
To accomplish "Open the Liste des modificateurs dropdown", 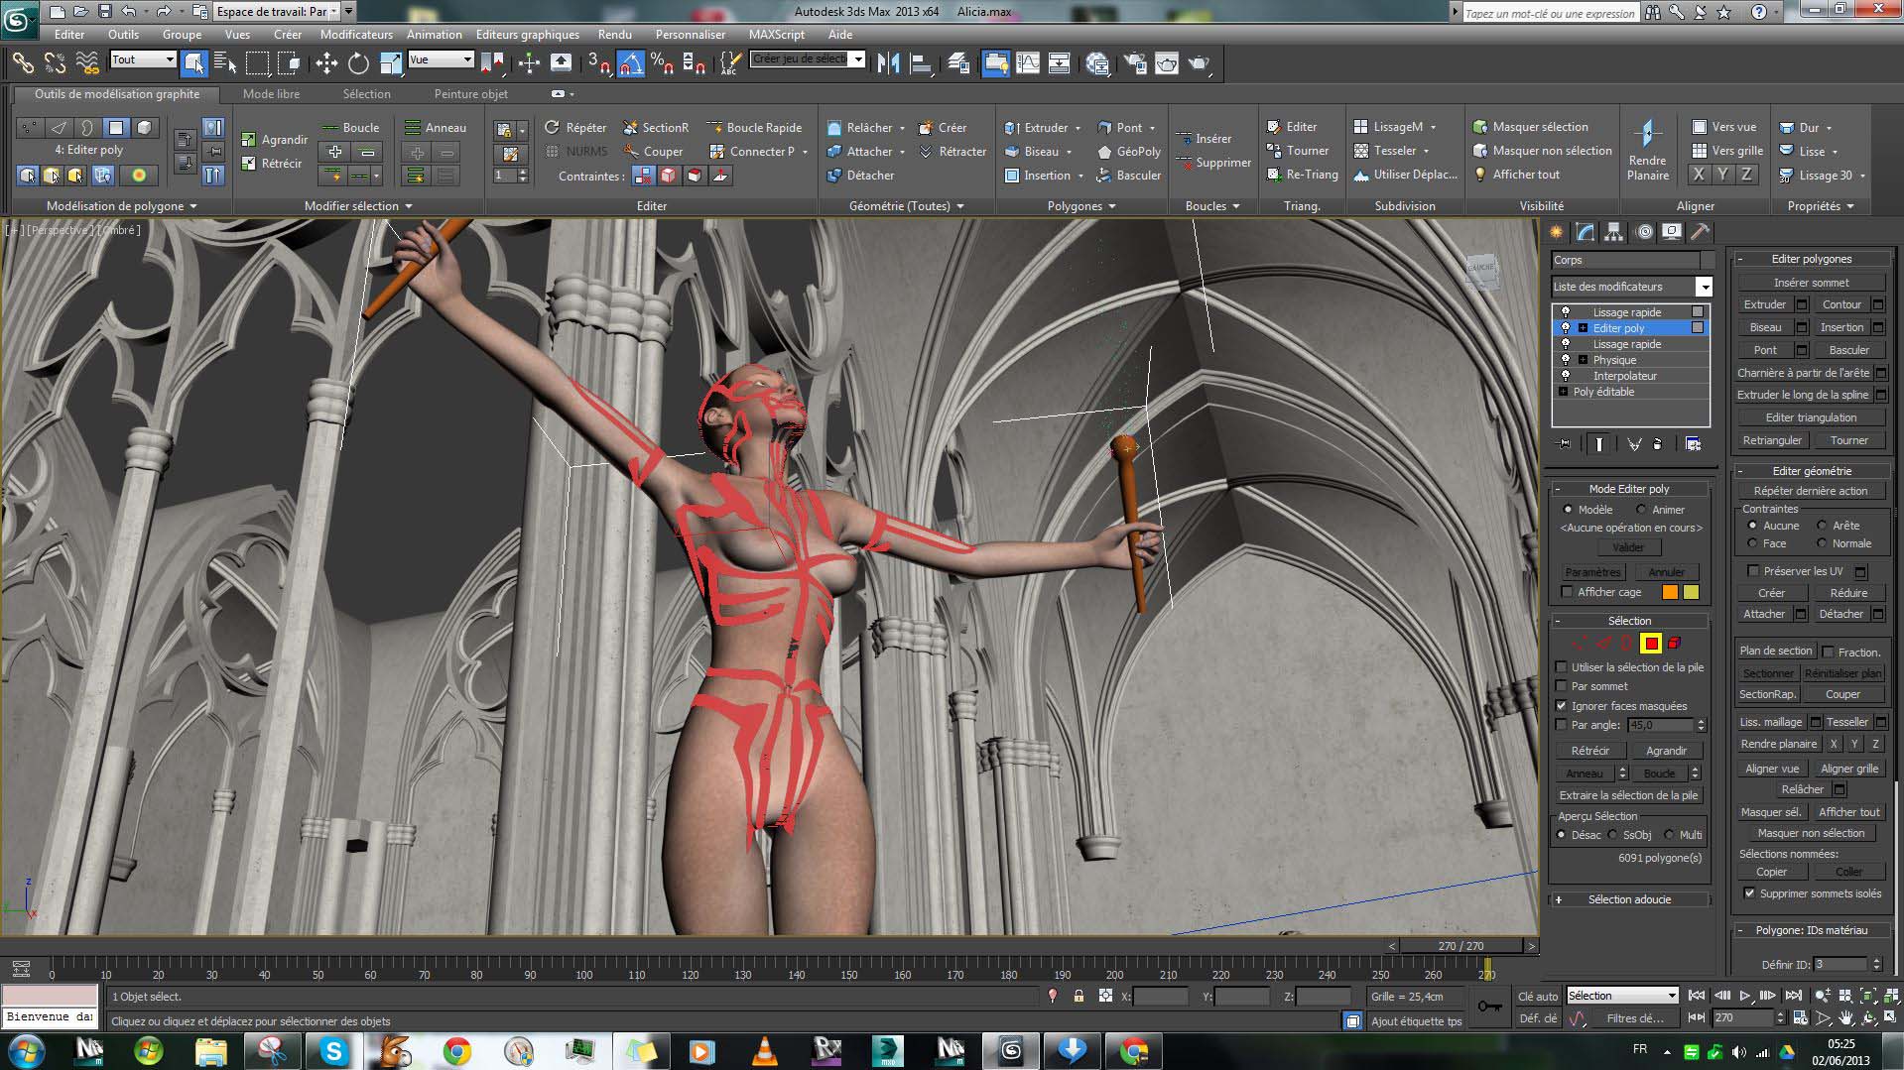I will click(x=1704, y=287).
